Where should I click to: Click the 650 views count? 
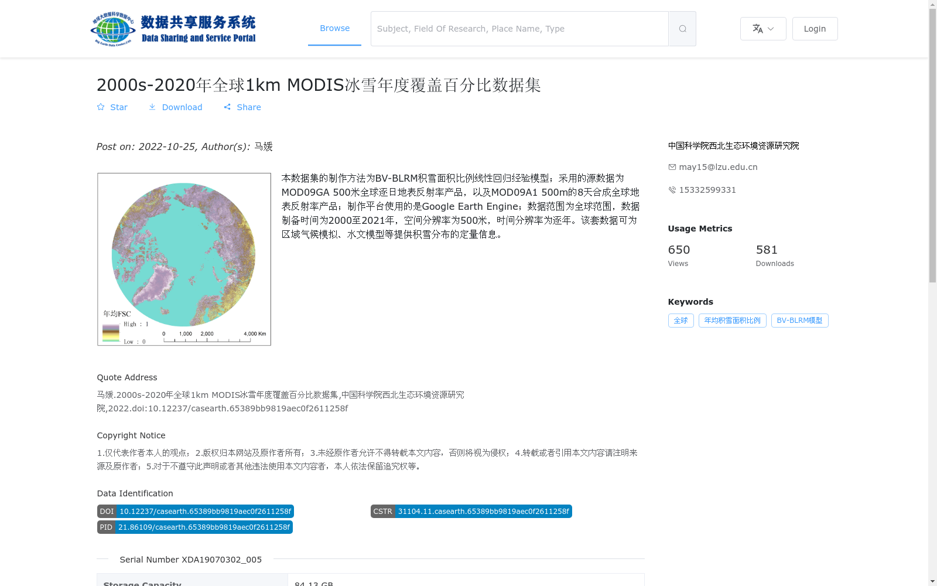679,250
